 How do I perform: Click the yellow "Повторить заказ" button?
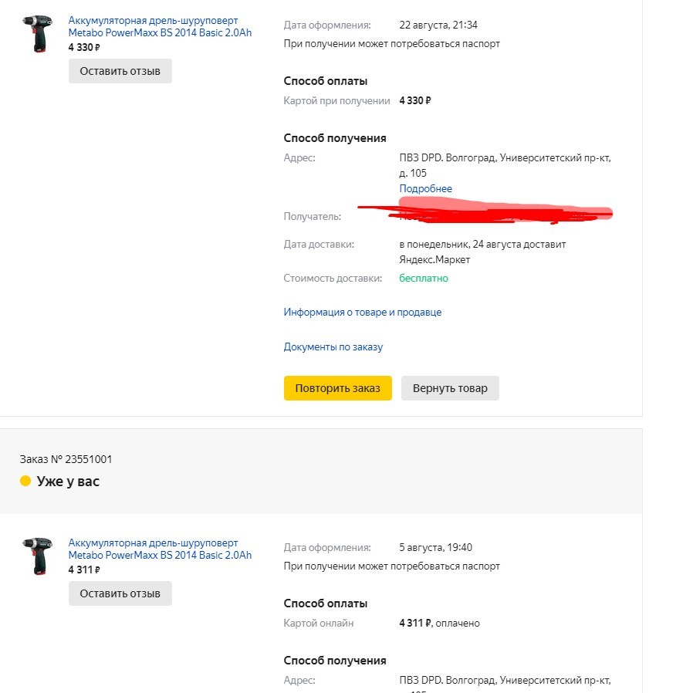coord(338,388)
